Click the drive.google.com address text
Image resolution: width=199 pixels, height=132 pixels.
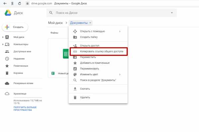pyautogui.click(x=42, y=3)
